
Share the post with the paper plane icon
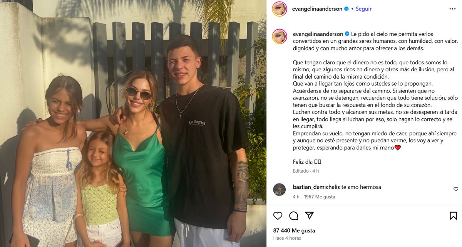click(x=309, y=216)
